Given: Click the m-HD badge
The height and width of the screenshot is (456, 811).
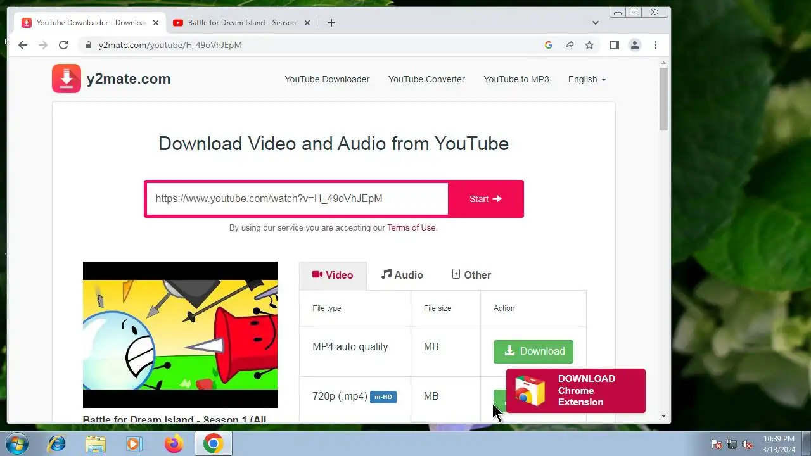Looking at the screenshot, I should pos(383,397).
